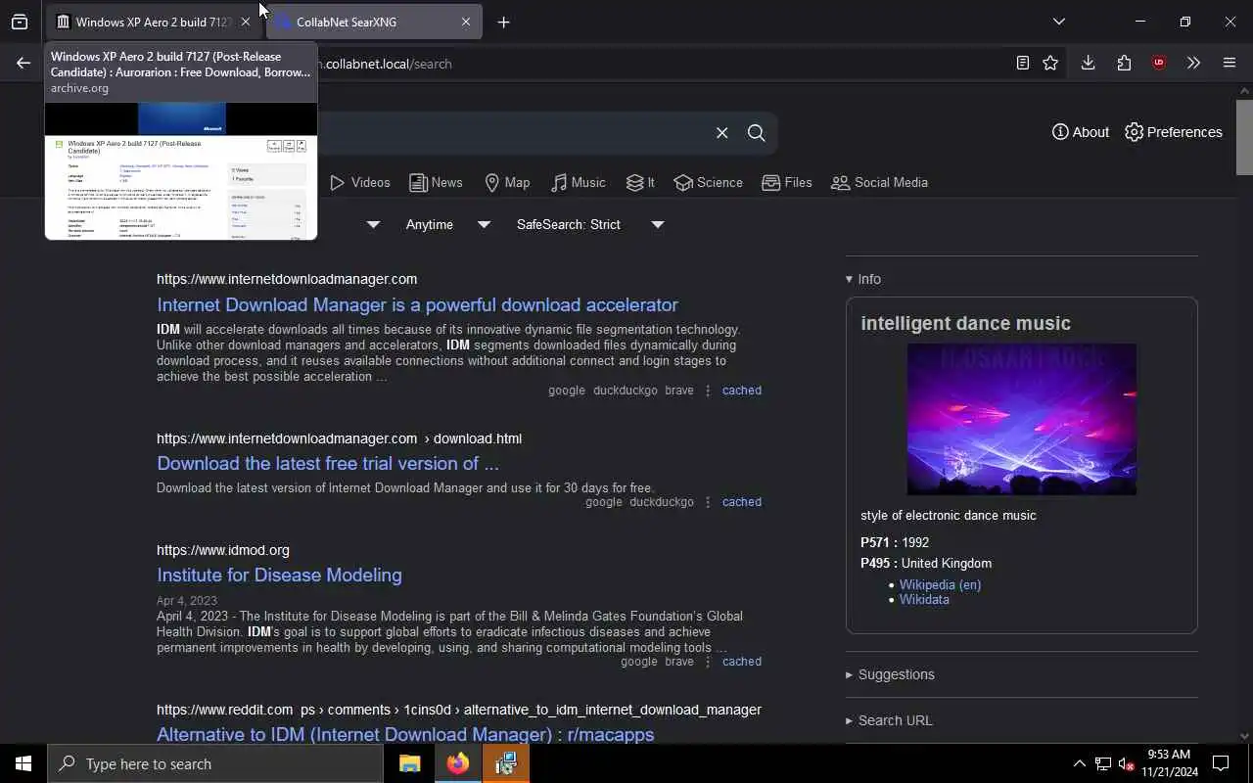Open the network tray icon
The width and height of the screenshot is (1253, 783).
[x=1103, y=763]
